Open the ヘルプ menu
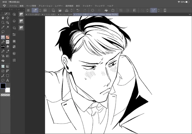 (x=110, y=6)
